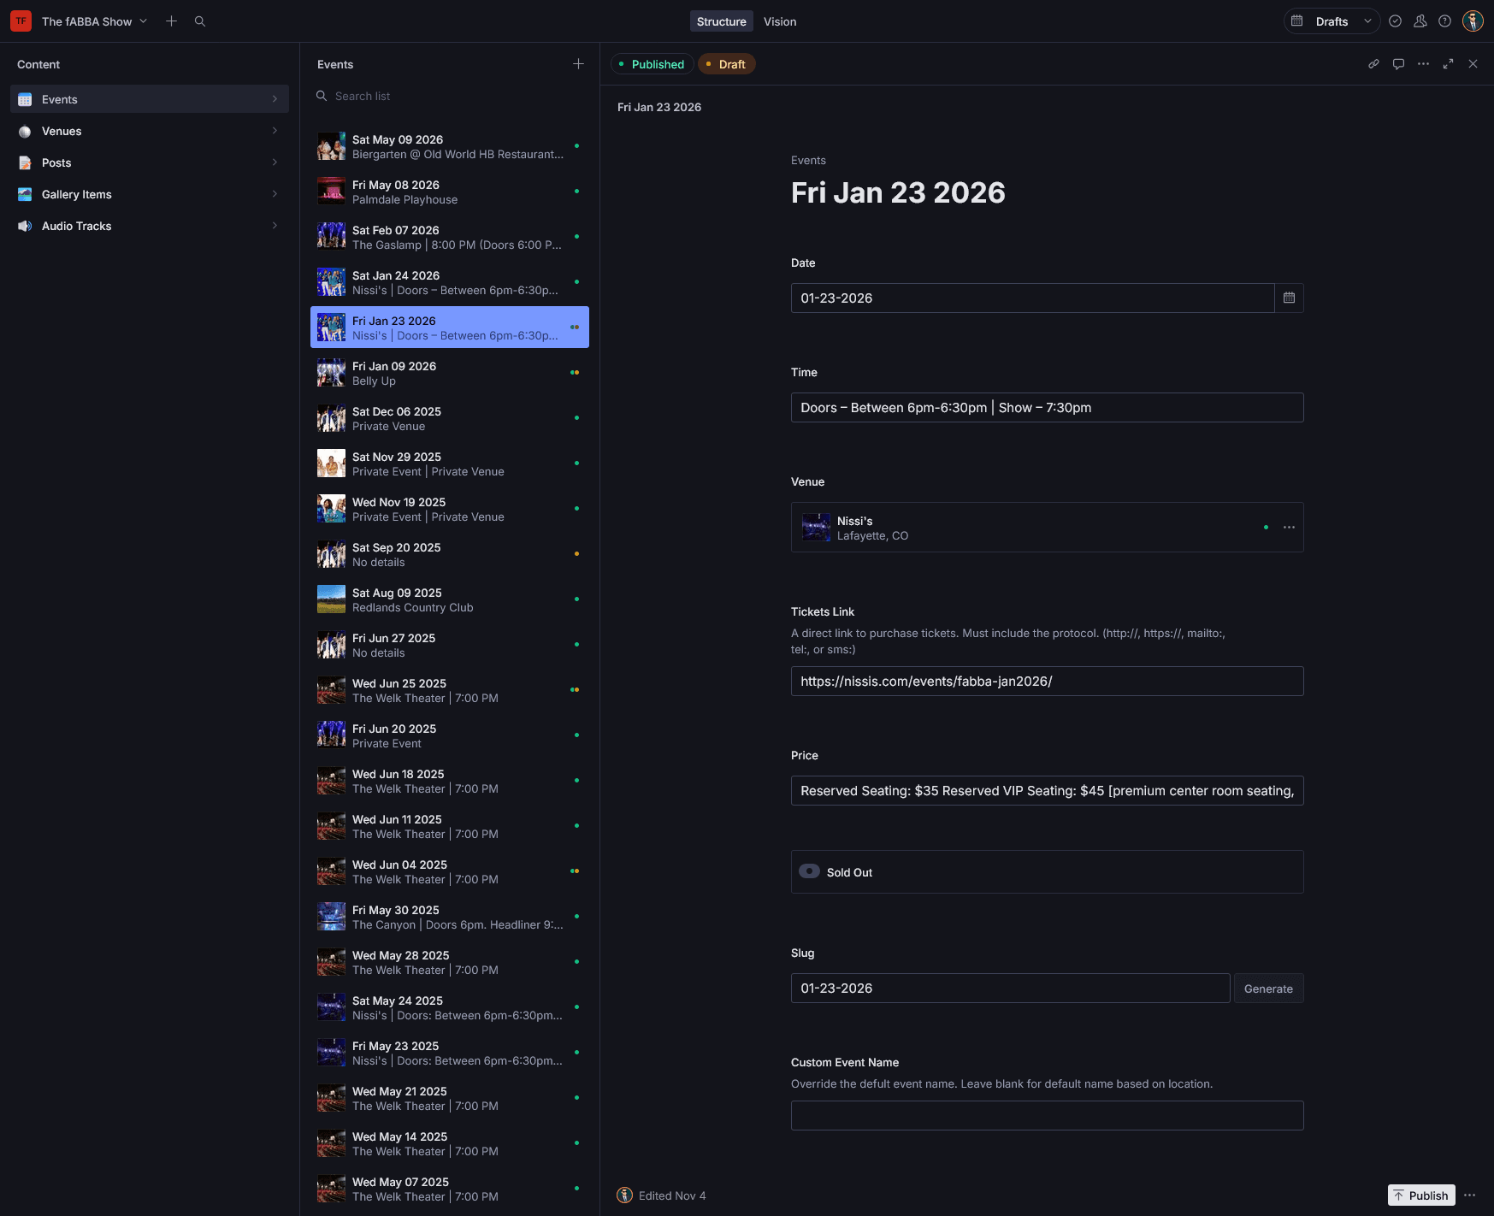Switch to the Vision tab

779,21
